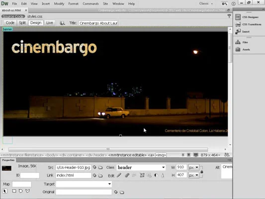This screenshot has height=199, width=265.
Task: Select the rectangle hotspot tool
Action: (x=14, y=191)
